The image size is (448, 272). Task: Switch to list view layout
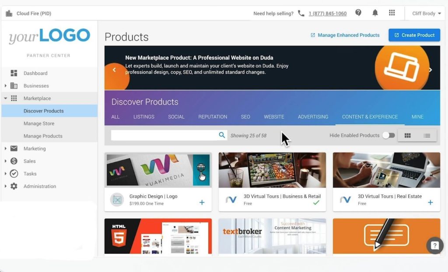coord(427,136)
